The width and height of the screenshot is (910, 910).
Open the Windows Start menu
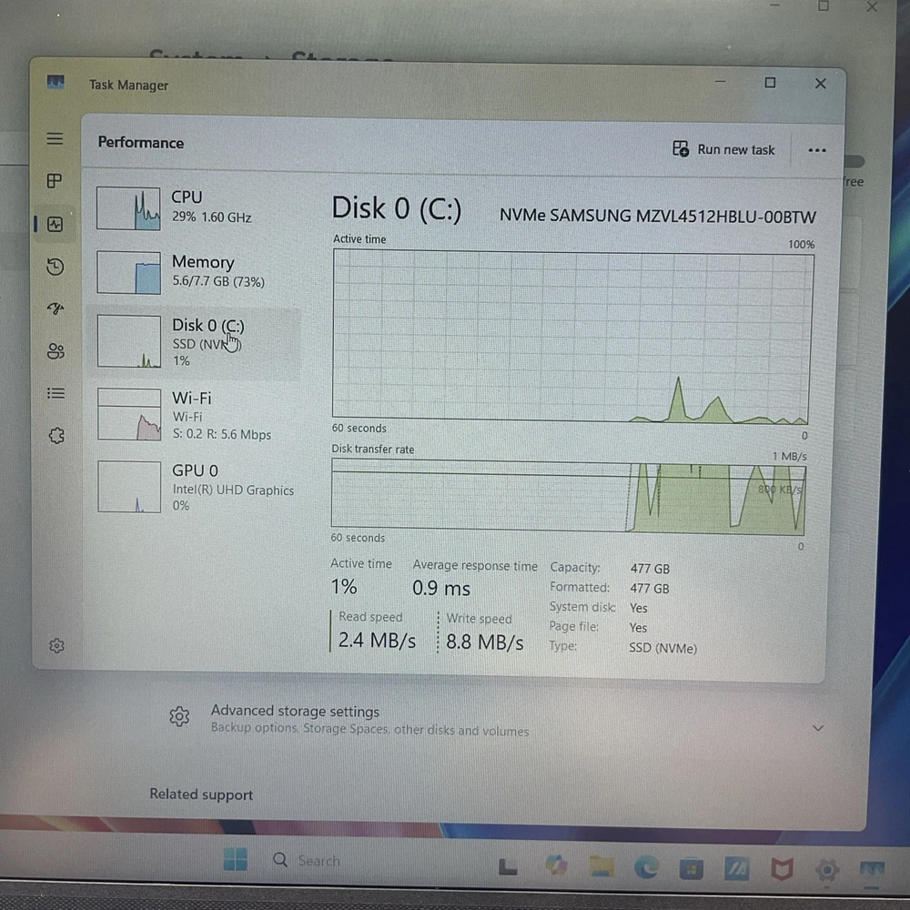click(x=236, y=860)
